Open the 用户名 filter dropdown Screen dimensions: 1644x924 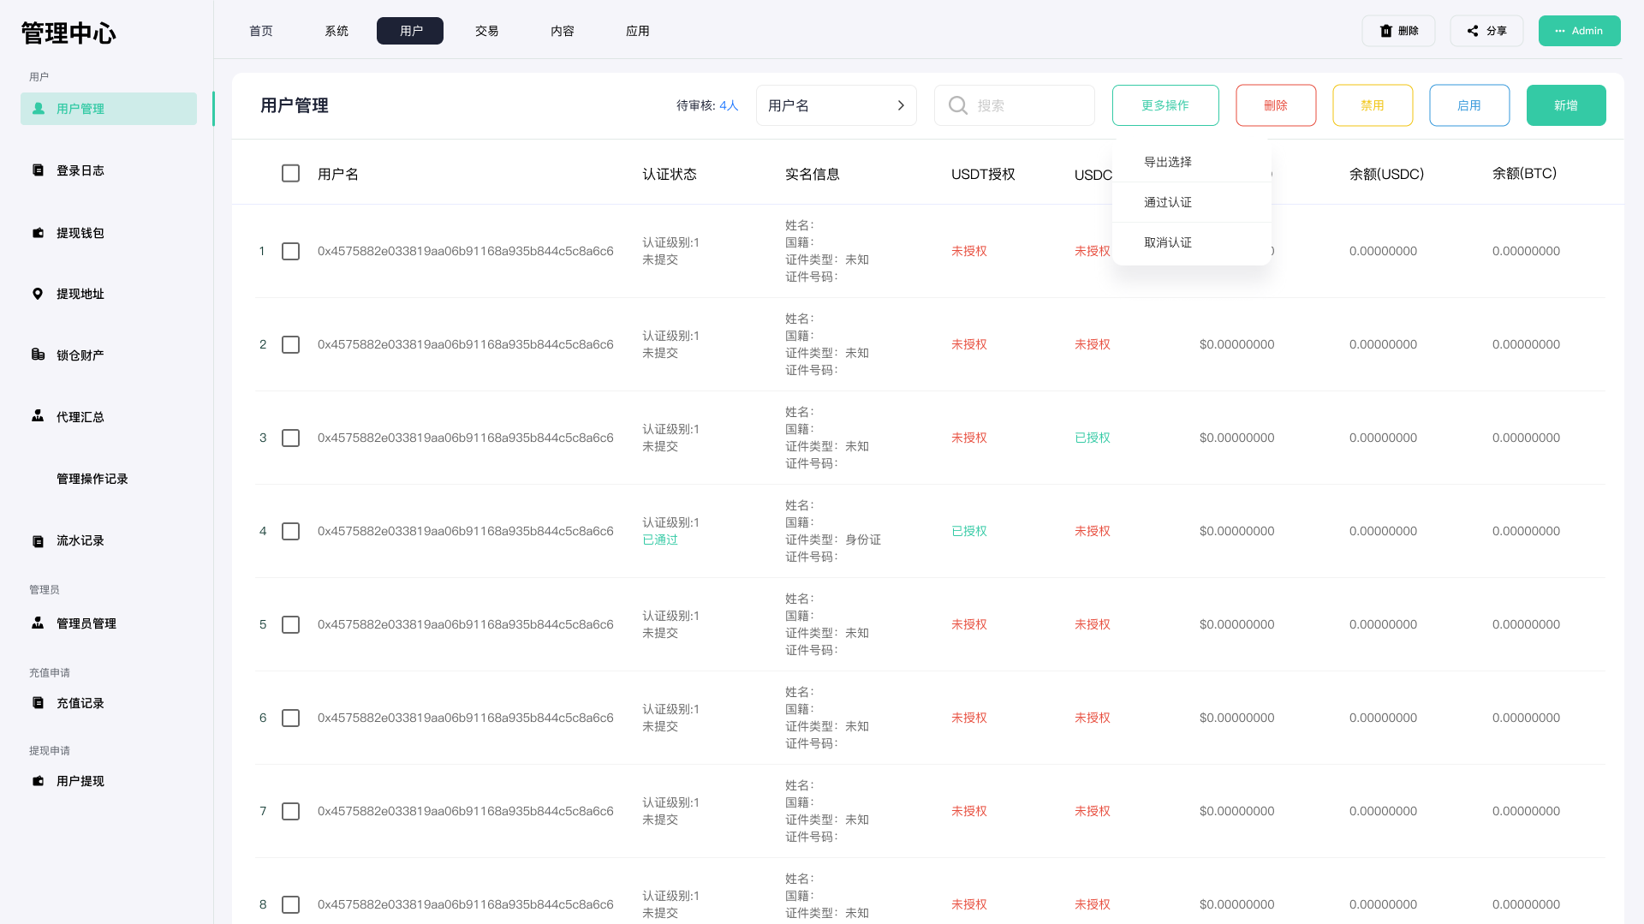tap(836, 105)
